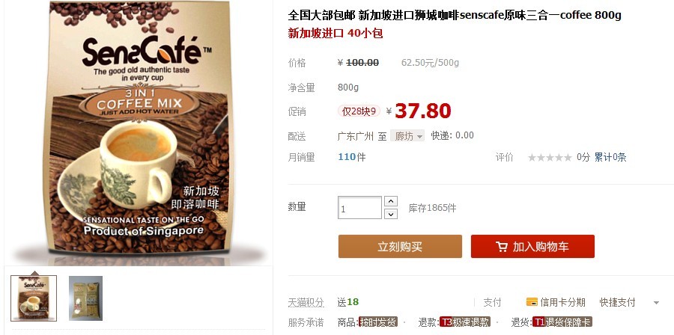
Task: Expand the payment options arrow
Action: [656, 303]
